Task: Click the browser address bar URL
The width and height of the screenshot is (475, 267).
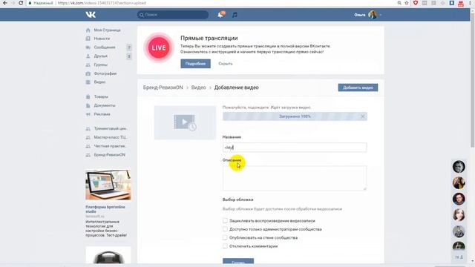Action: [x=102, y=3]
